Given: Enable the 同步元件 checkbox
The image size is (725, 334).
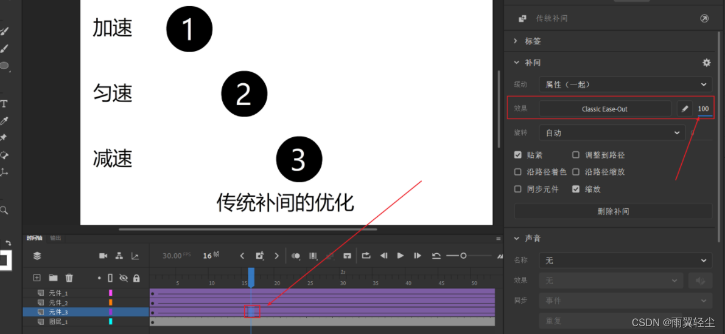Looking at the screenshot, I should point(518,189).
